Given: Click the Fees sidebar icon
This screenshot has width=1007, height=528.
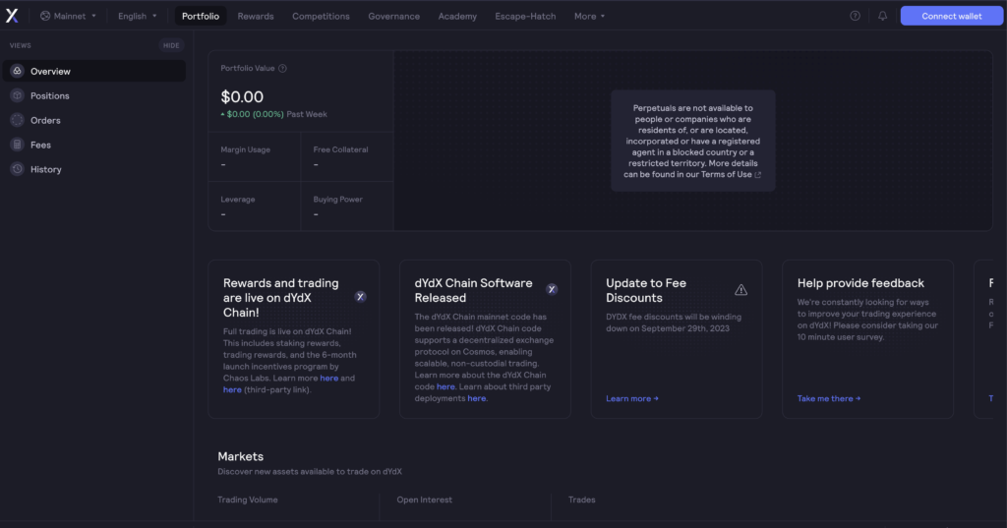Looking at the screenshot, I should 17,145.
